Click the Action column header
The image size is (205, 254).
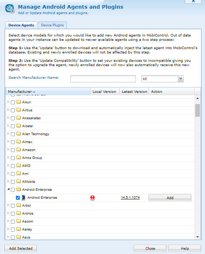[x=171, y=91]
